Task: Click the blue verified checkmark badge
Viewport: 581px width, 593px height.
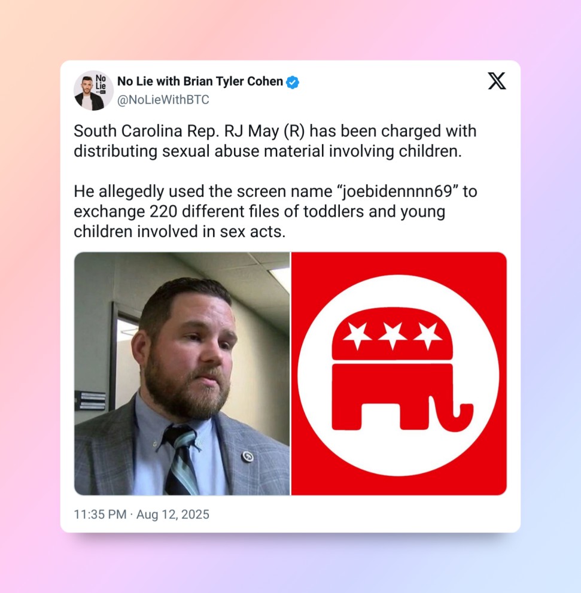Action: (292, 82)
